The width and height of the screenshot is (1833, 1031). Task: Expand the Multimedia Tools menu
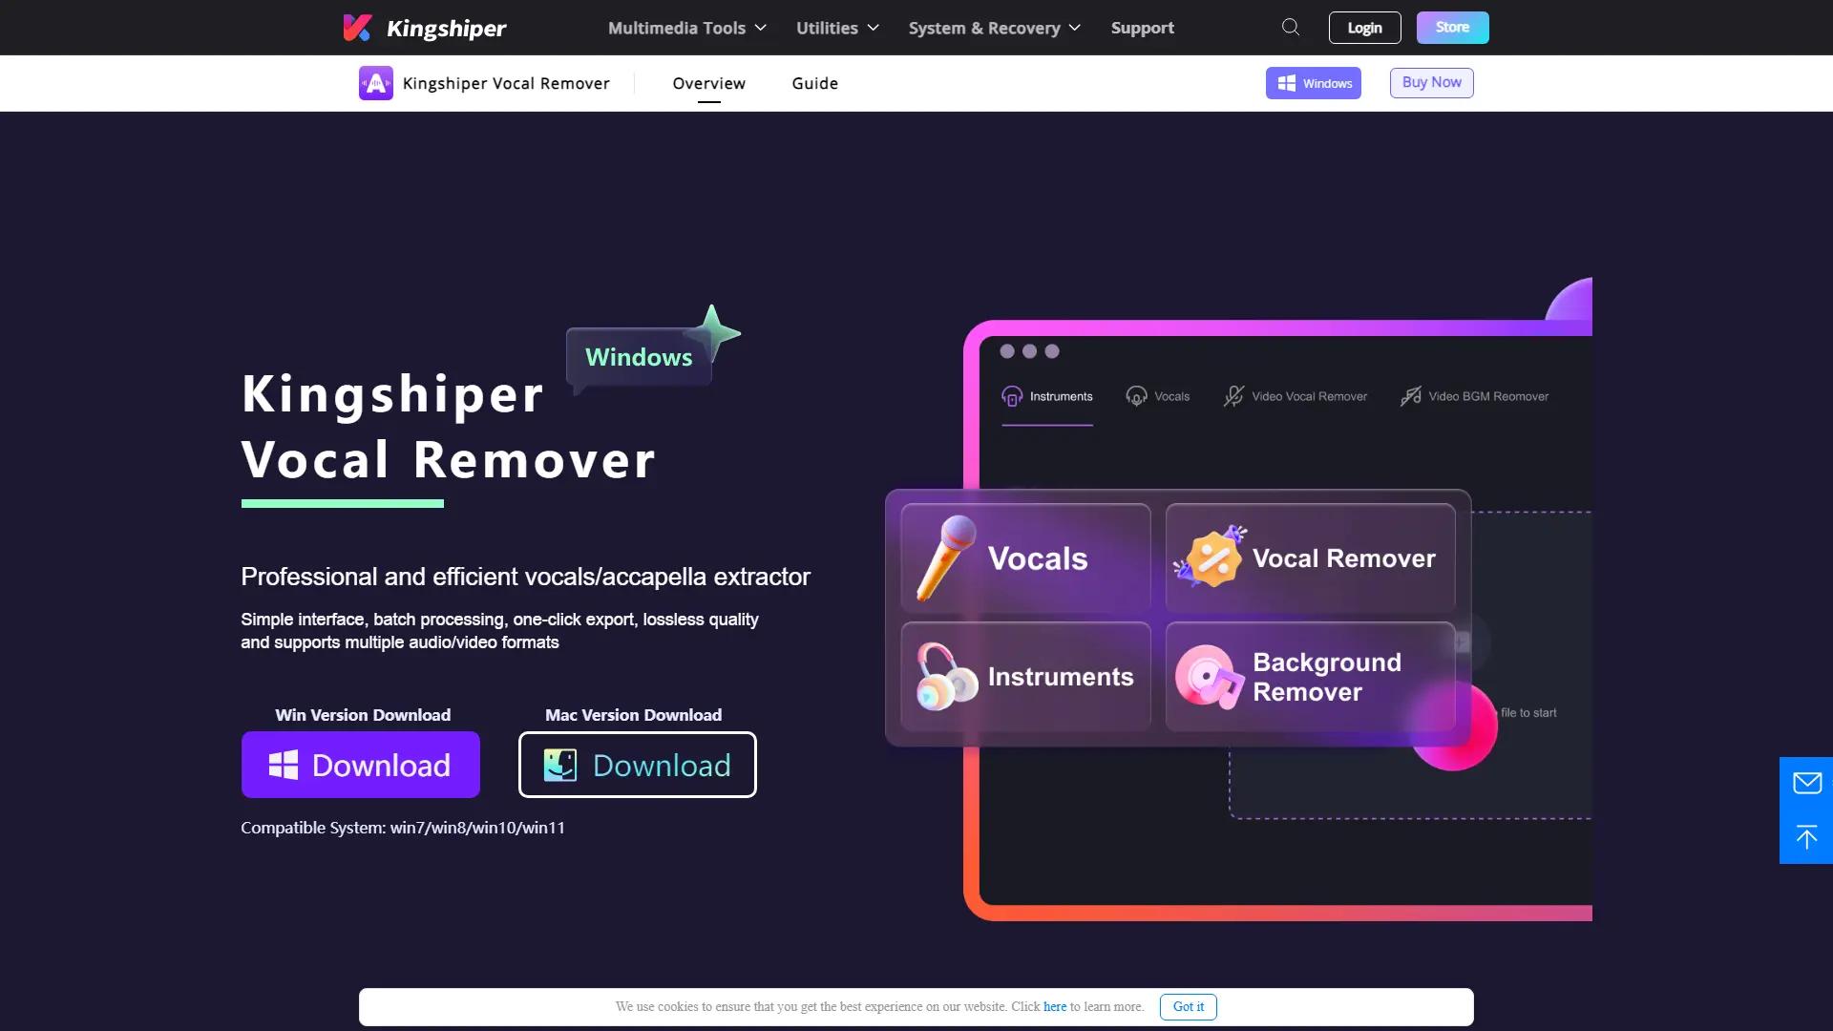pos(685,28)
